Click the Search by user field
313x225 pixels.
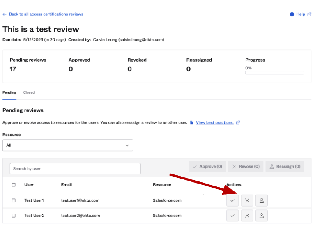tap(75, 169)
